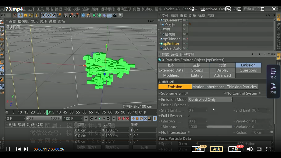Click the Birthrate slider bar
Screen dimensions: 281x158
tap(220, 127)
